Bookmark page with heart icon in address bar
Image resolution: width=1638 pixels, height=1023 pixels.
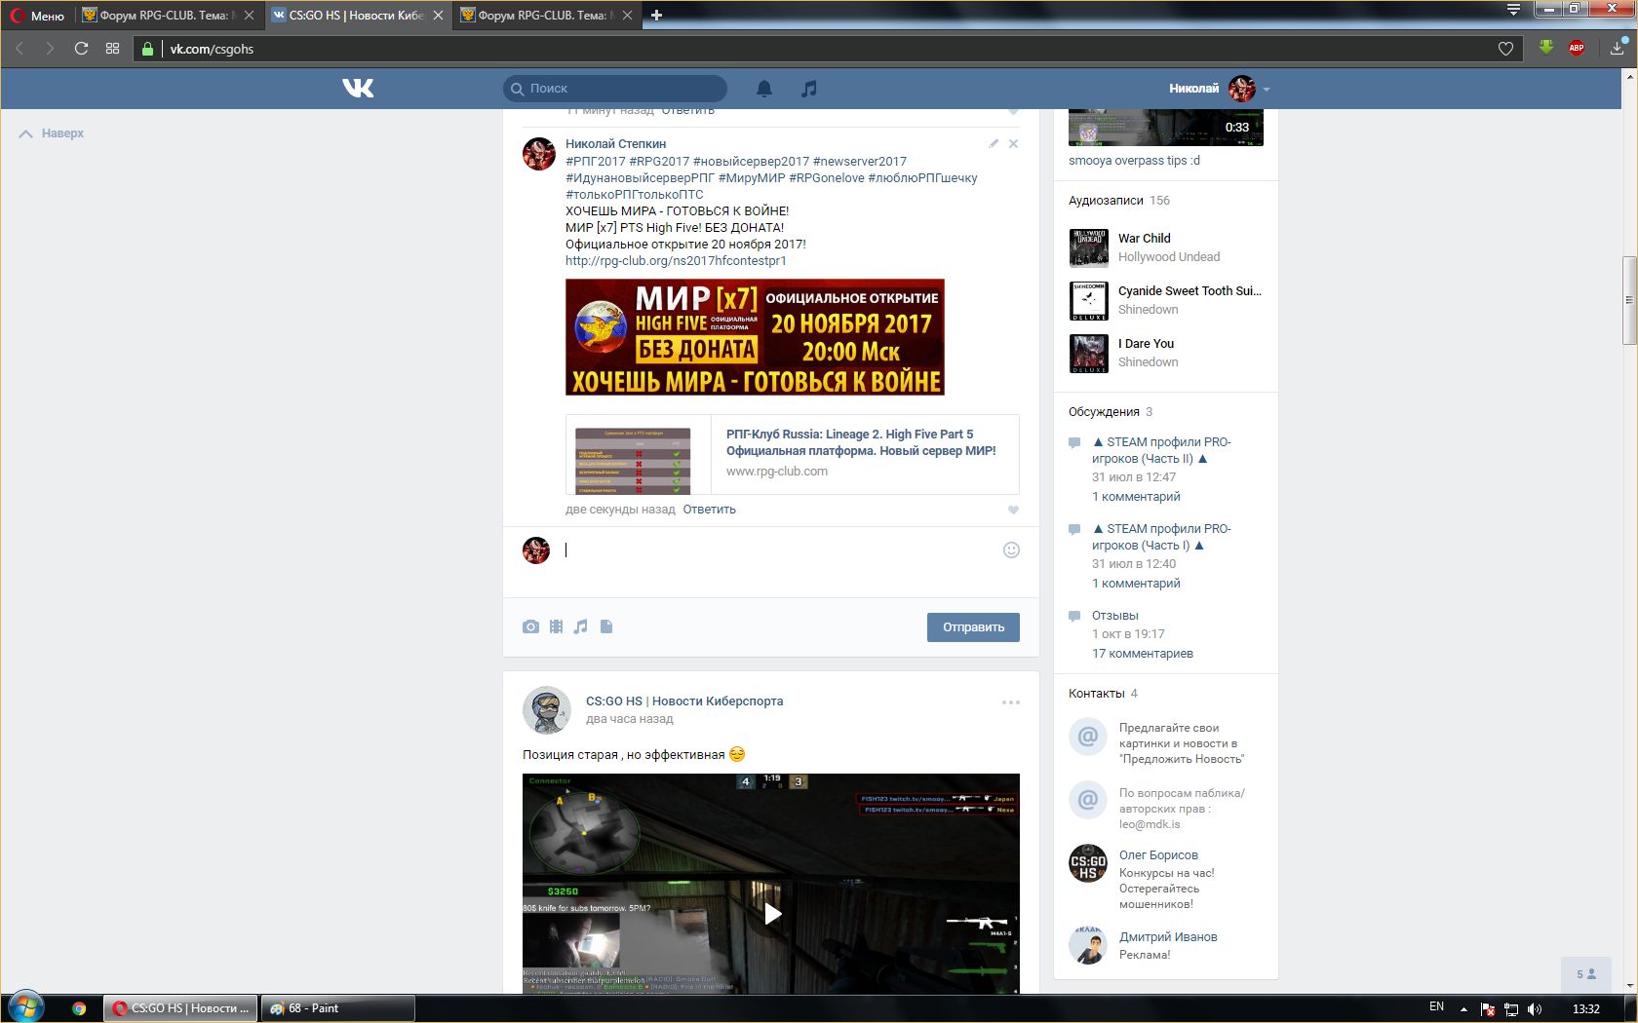click(x=1505, y=49)
